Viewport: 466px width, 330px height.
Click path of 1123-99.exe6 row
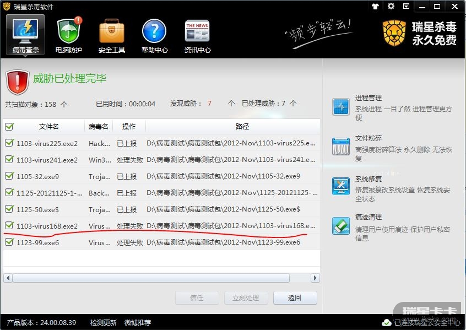224,242
